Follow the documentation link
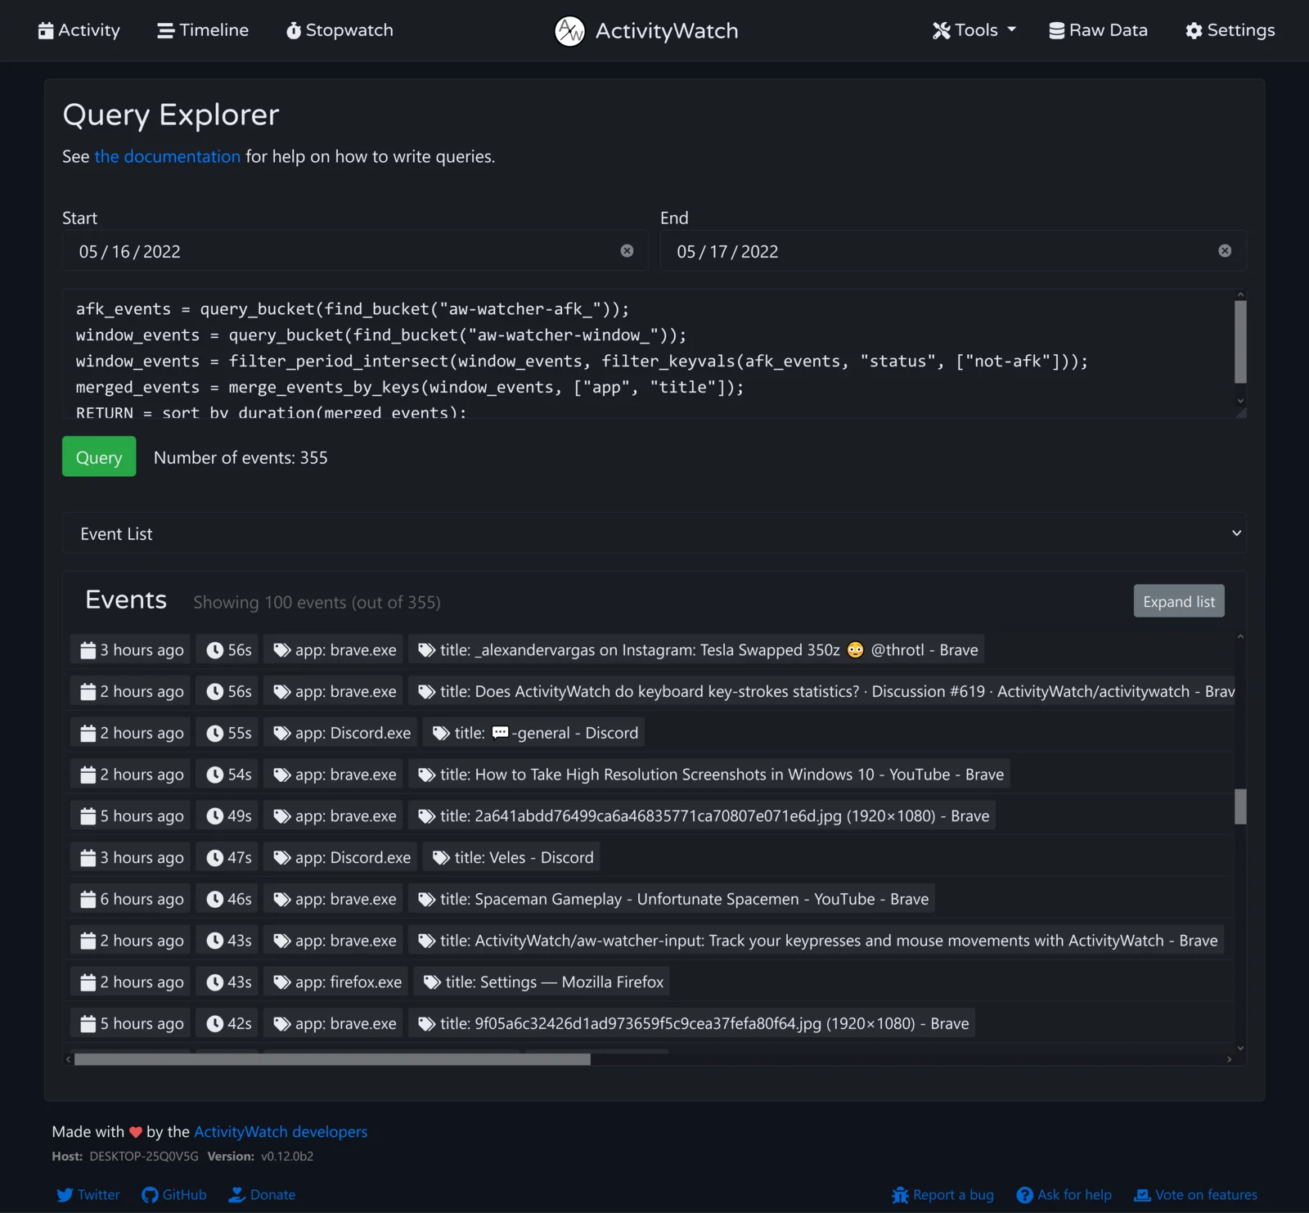 [x=167, y=156]
